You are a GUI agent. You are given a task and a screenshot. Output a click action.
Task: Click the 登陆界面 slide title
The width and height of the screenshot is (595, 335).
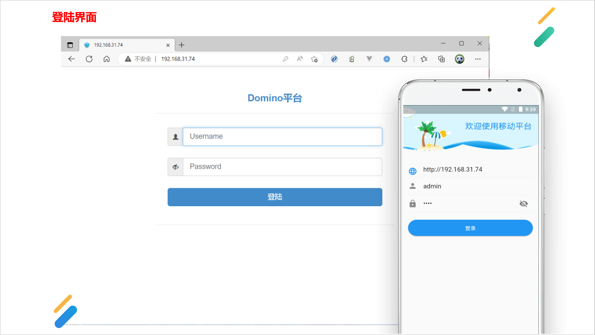tap(74, 17)
